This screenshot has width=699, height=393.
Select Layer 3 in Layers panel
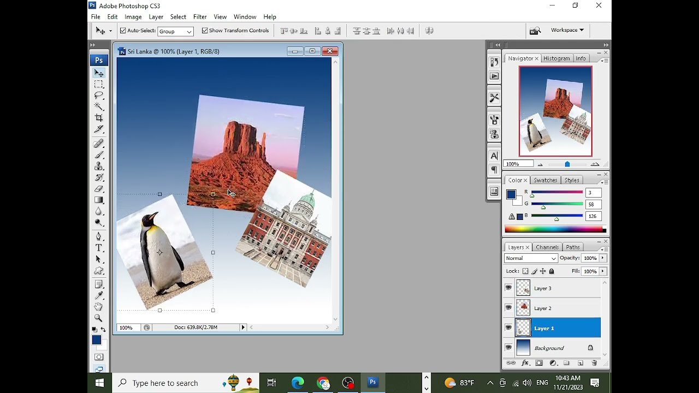coord(552,288)
